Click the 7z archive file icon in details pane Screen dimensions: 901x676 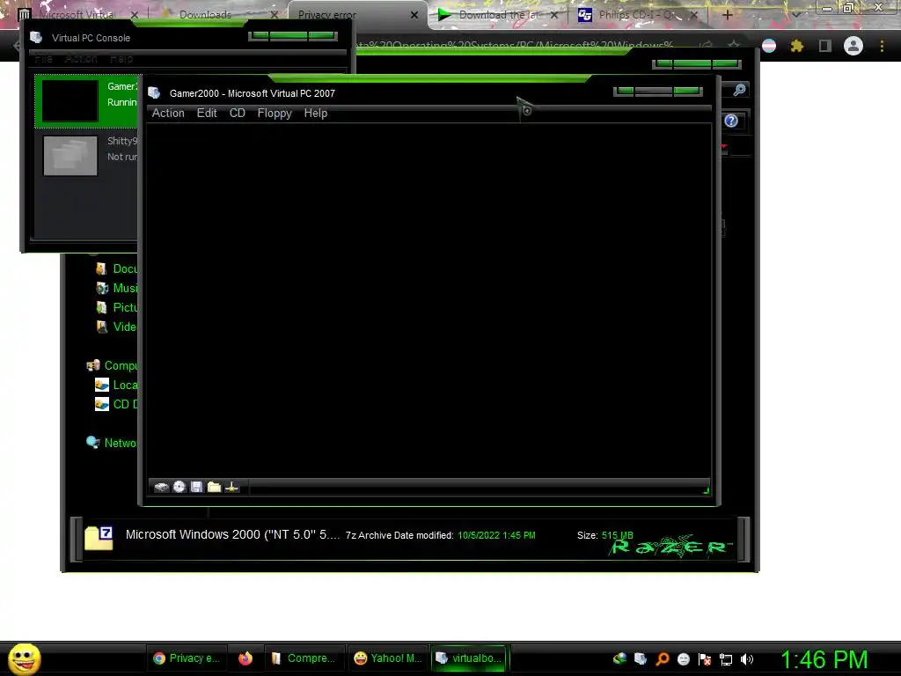click(99, 538)
